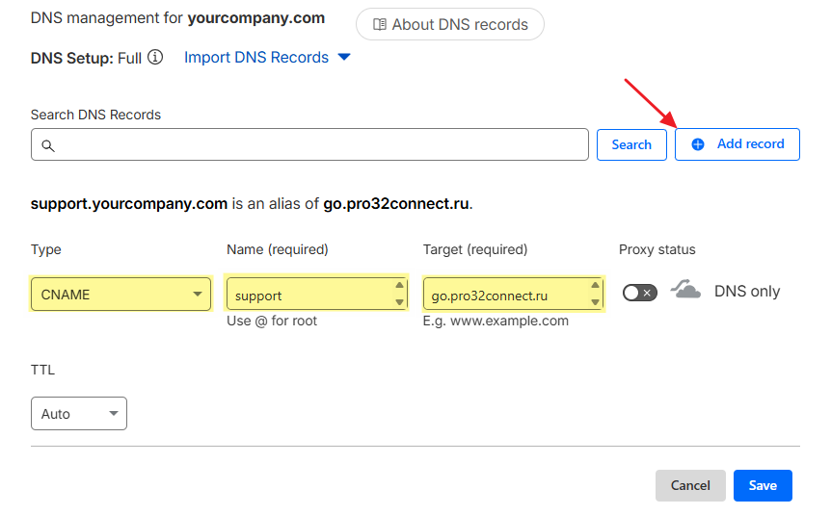Toggle the Proxy status switch
The height and width of the screenshot is (515, 831).
pyautogui.click(x=639, y=293)
